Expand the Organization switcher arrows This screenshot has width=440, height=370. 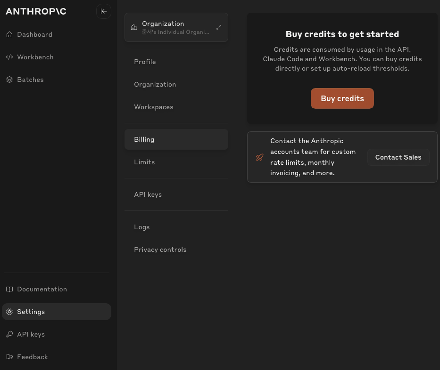(219, 27)
